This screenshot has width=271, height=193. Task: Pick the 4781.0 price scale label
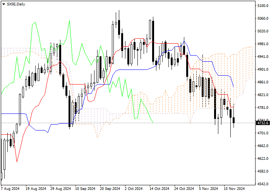[x=263, y=108]
